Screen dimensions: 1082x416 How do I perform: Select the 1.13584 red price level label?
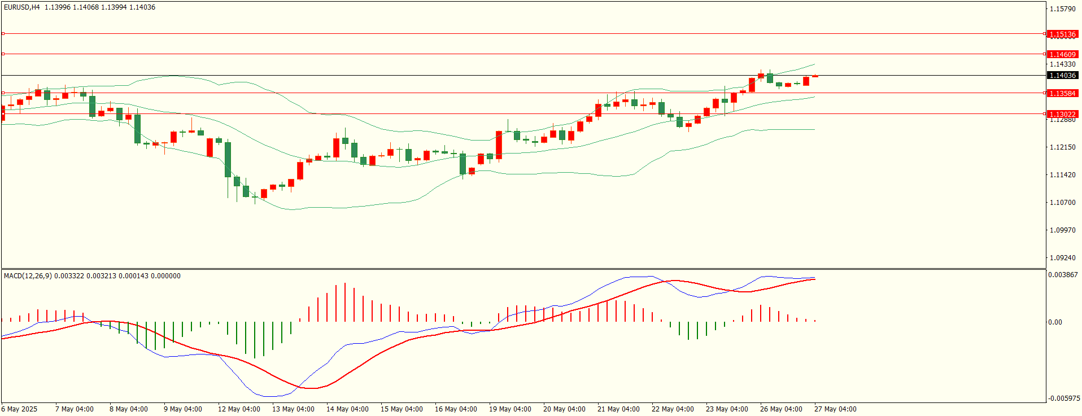point(1062,94)
